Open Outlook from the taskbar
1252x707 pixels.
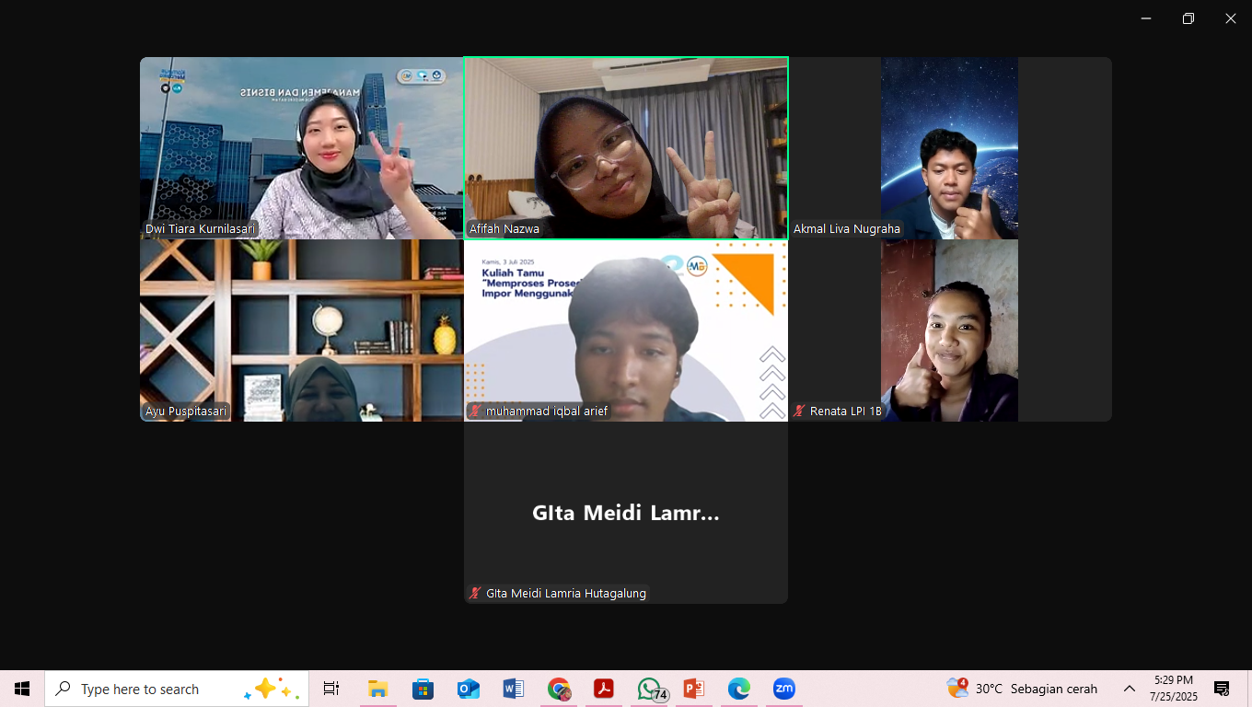(x=469, y=689)
